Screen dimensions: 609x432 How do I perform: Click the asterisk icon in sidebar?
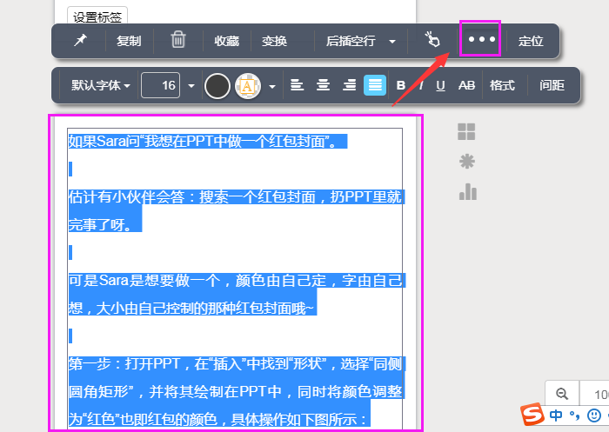click(x=467, y=162)
